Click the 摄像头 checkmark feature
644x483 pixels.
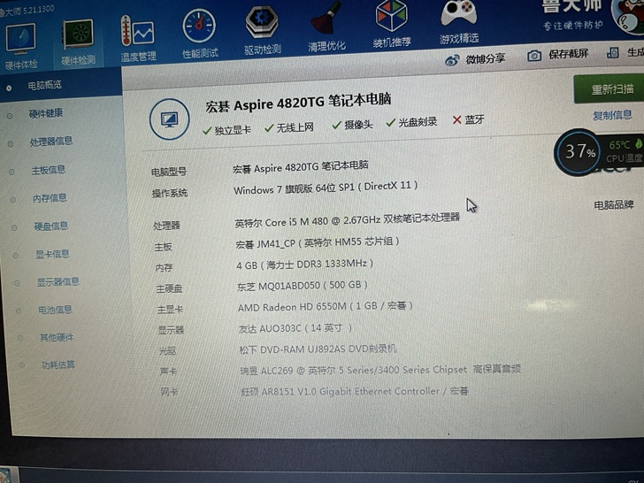click(352, 125)
